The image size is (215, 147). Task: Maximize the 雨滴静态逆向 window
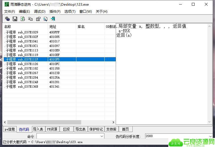[x=193, y=5]
